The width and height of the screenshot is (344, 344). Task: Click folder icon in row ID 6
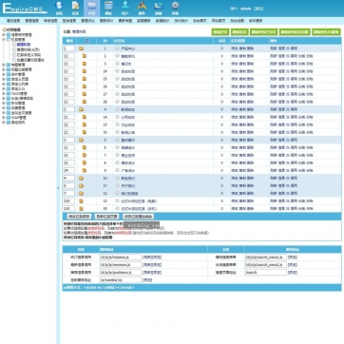click(x=85, y=147)
